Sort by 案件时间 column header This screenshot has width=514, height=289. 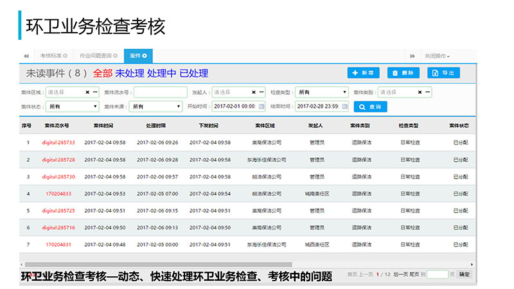click(103, 125)
